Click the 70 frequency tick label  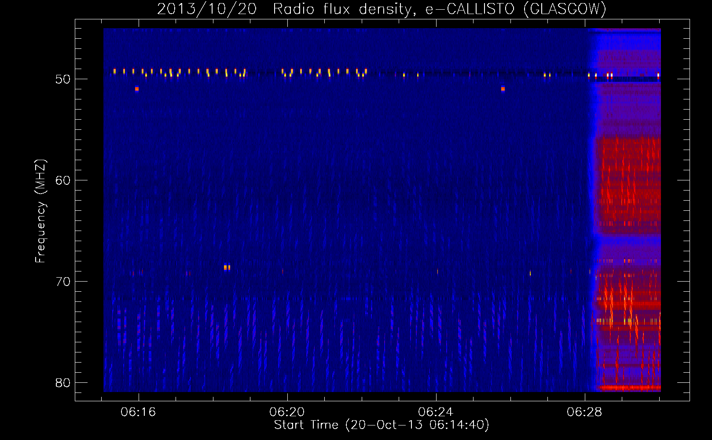[x=63, y=282]
